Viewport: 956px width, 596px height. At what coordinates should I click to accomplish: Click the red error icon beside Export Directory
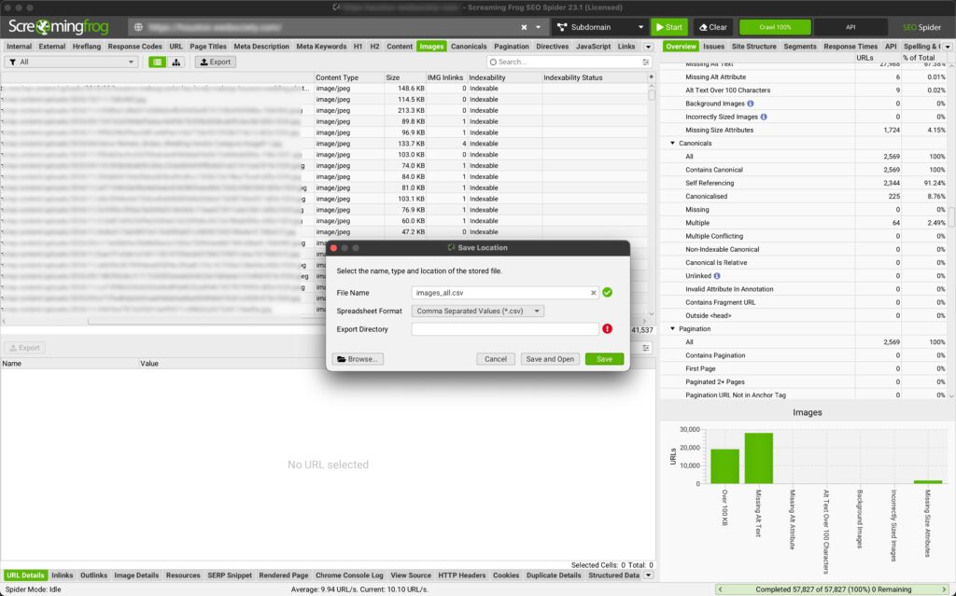[x=607, y=328]
